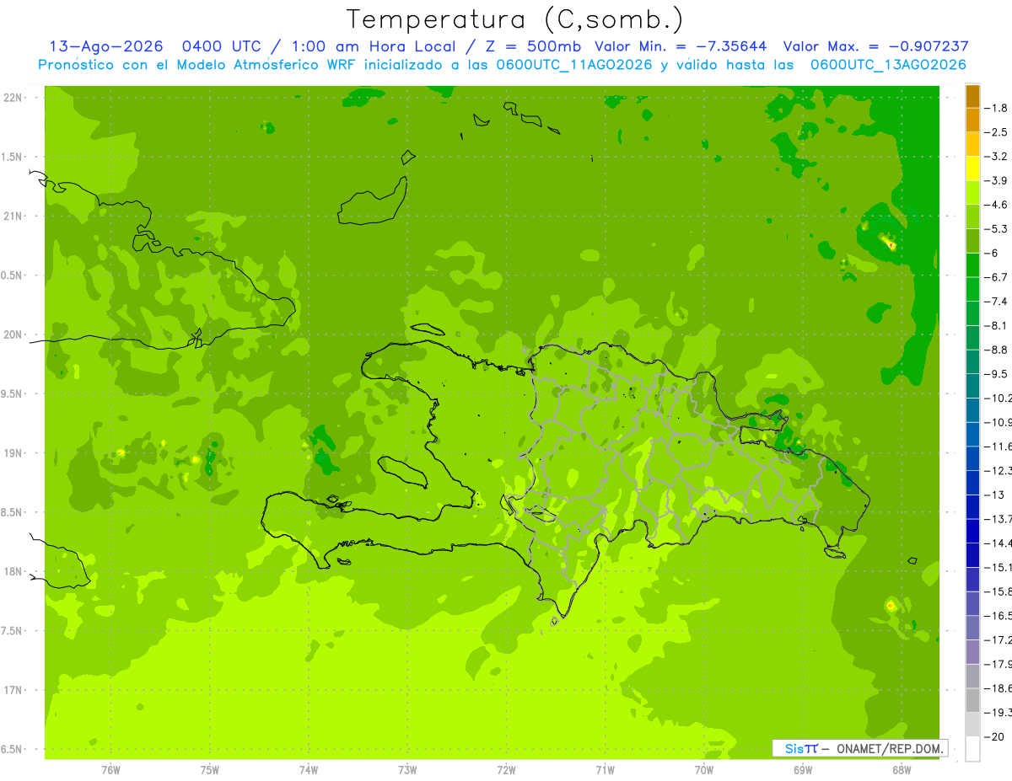This screenshot has height=781, width=1012.
Task: Click the '-7.4' color scale value
Action: coord(998,302)
